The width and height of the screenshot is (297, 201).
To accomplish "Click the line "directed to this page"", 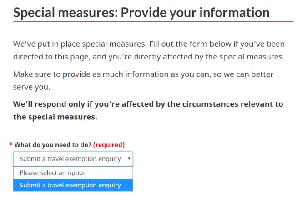I will tap(148, 57).
